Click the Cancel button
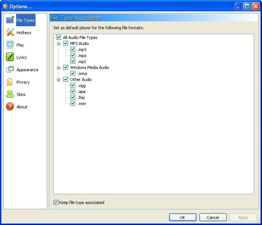262x225 pixels. click(x=213, y=217)
